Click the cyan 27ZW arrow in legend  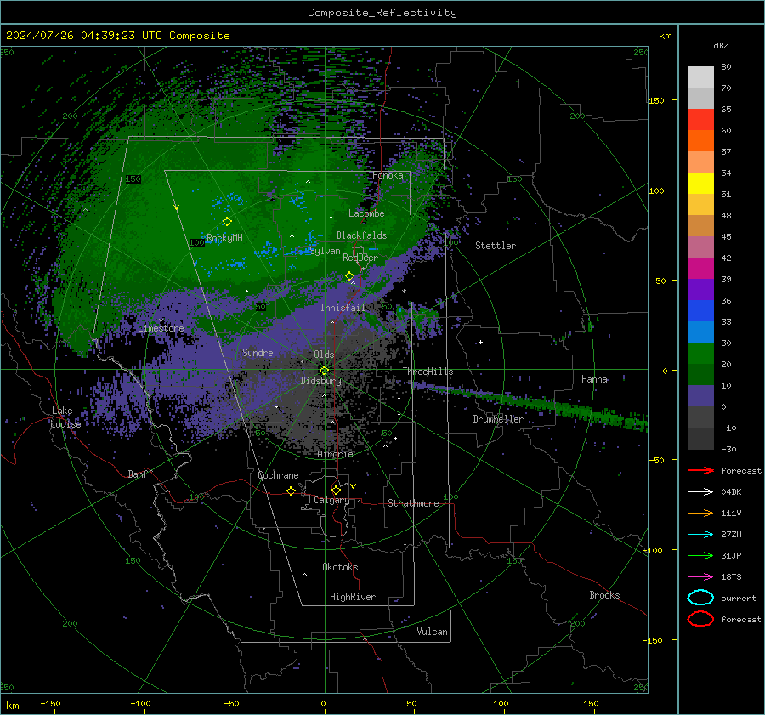pos(700,535)
